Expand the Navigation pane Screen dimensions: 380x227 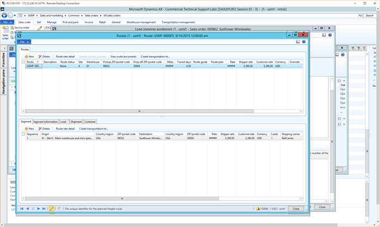coord(3,82)
